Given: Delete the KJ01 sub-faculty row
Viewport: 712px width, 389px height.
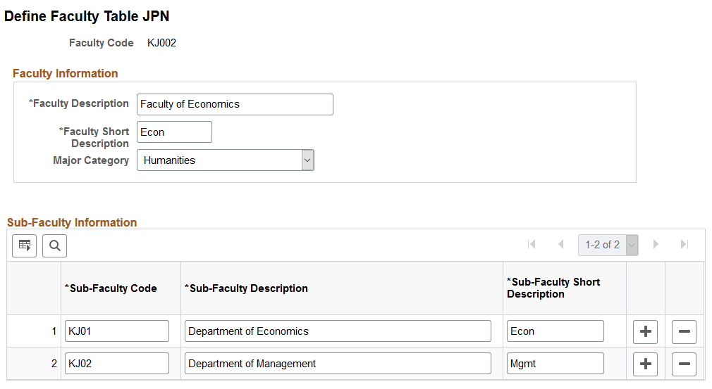Looking at the screenshot, I should [684, 331].
